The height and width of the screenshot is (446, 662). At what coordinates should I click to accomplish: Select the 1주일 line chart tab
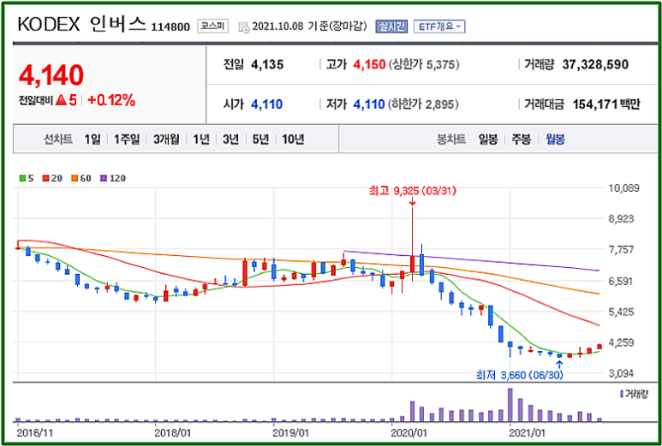(127, 140)
